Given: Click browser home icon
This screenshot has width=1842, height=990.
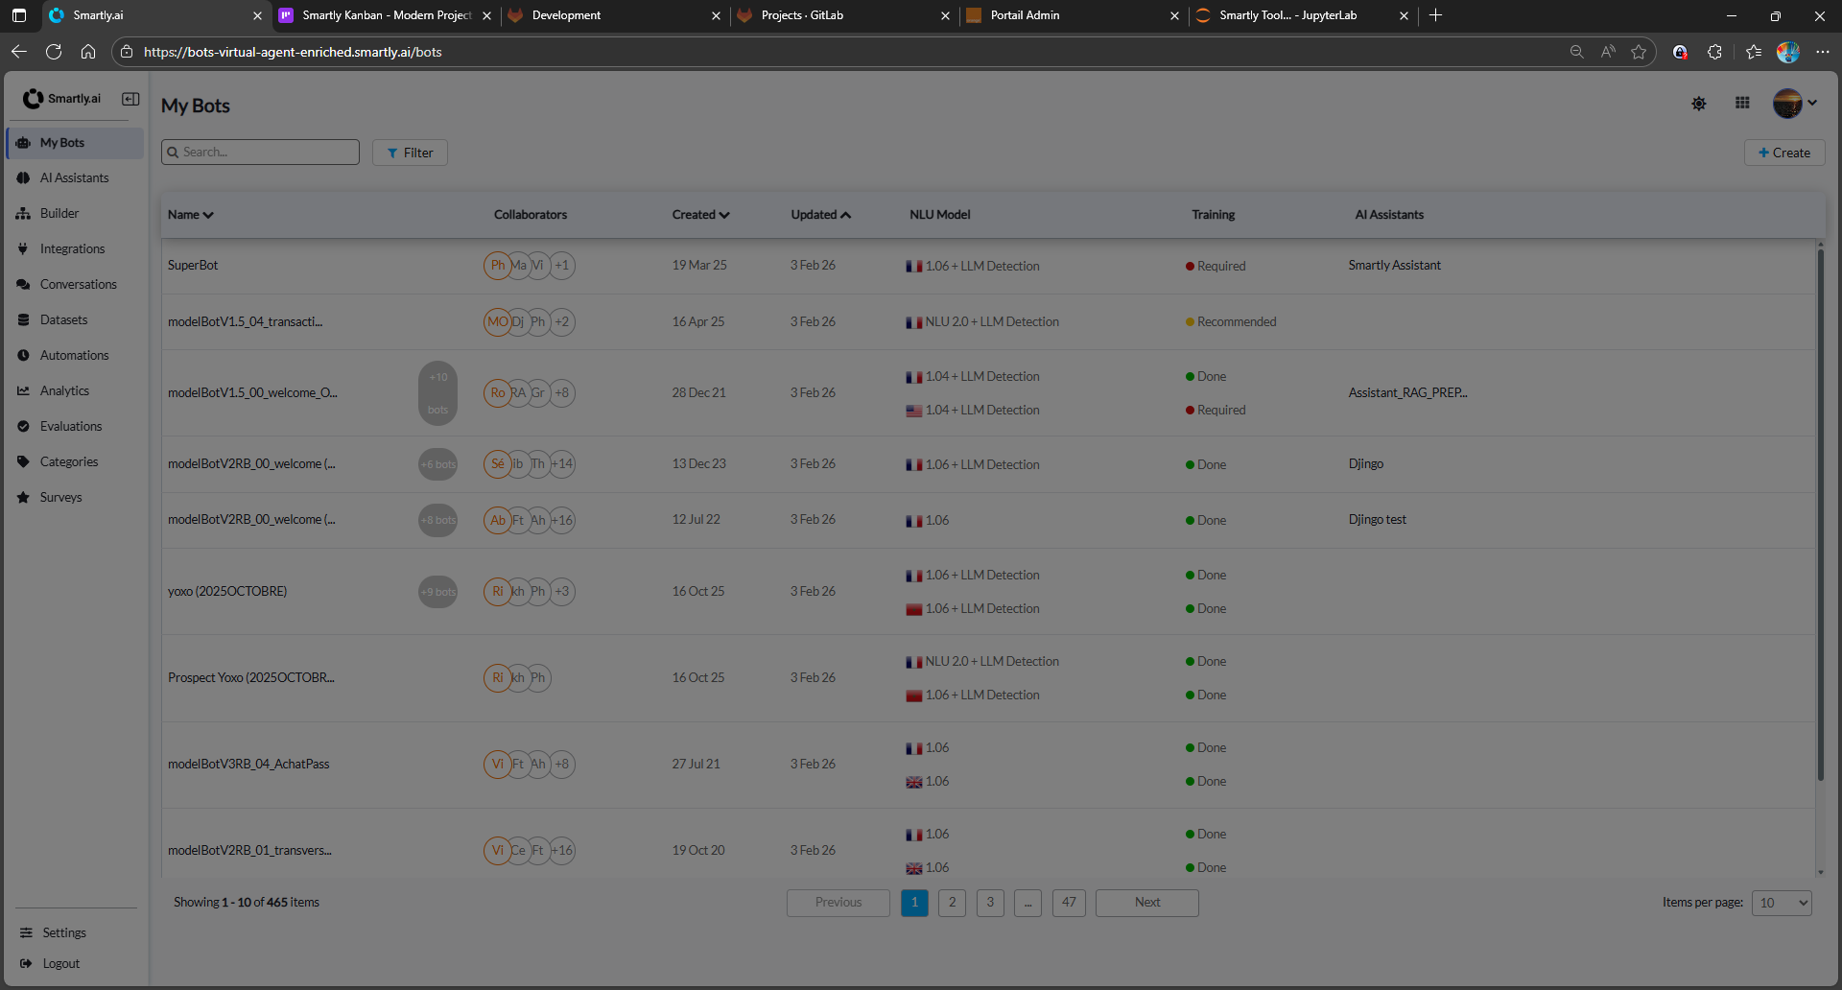Looking at the screenshot, I should pyautogui.click(x=88, y=52).
